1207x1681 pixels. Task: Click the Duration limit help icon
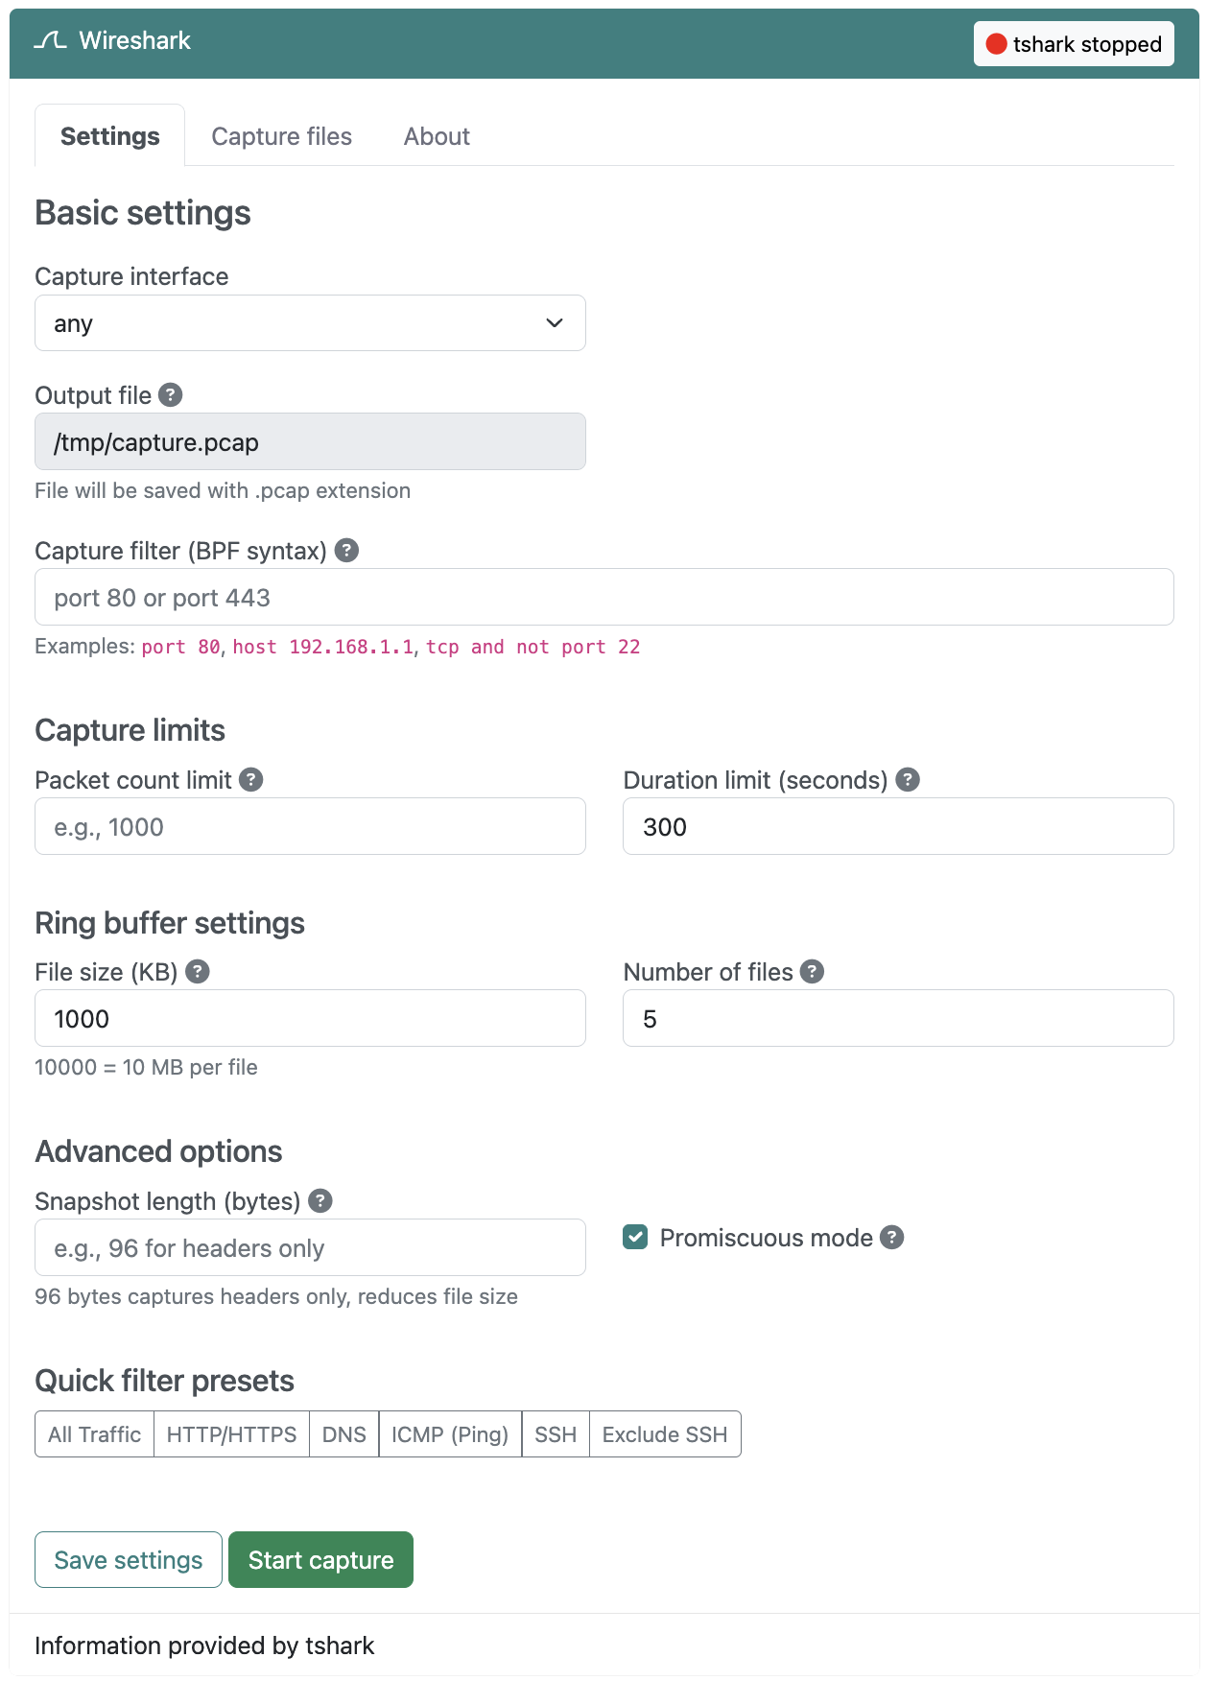pos(908,780)
